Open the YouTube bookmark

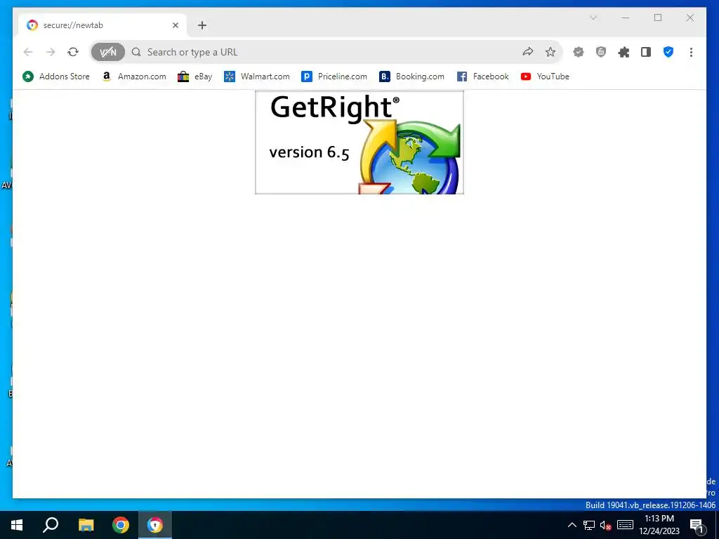point(545,76)
